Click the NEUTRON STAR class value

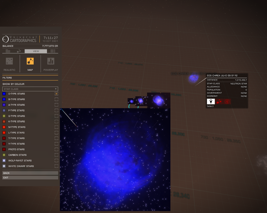pos(239,83)
